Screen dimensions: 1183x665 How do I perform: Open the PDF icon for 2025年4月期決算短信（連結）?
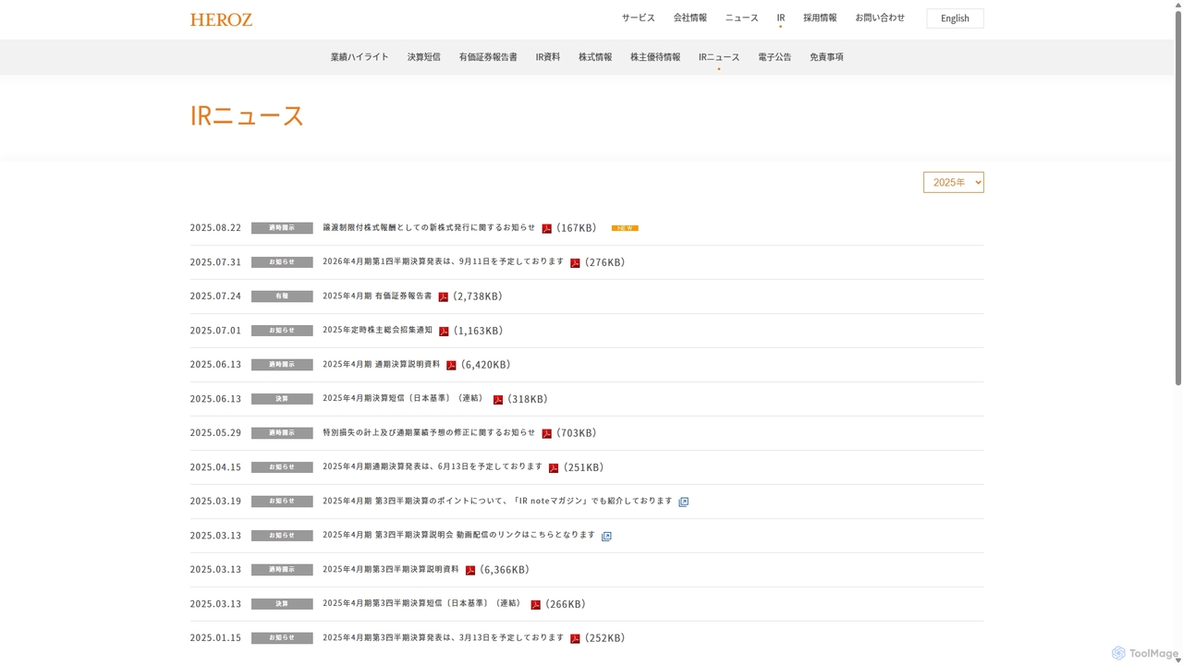(x=498, y=399)
